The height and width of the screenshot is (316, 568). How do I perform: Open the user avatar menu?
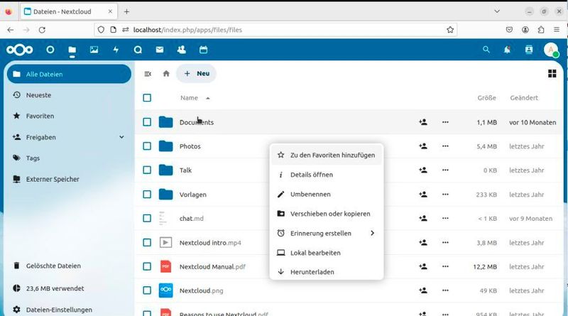(551, 50)
